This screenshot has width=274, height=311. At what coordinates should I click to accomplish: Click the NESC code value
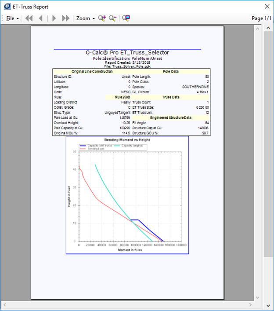click(126, 92)
